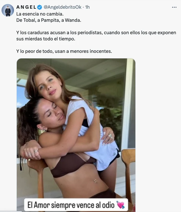Screen dimensions: 181x212
Task: Click the text 'sus mierdas todo el tiempo.'
Action: point(46,39)
